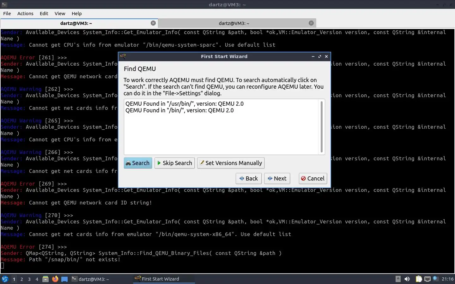Image resolution: width=455 pixels, height=284 pixels.
Task: Open the Actions menu
Action: tap(25, 14)
